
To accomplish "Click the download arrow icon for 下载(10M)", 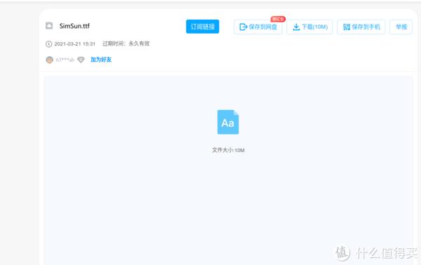I will coord(296,27).
